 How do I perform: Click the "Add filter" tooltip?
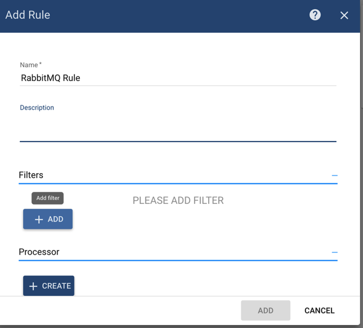(48, 198)
